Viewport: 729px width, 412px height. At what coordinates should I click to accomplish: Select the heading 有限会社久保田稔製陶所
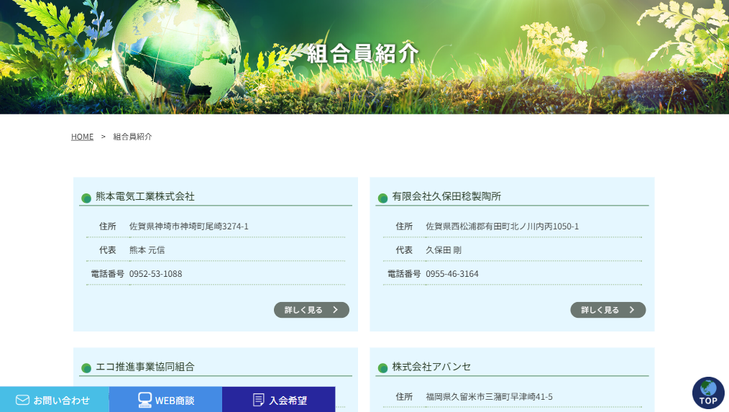point(446,197)
